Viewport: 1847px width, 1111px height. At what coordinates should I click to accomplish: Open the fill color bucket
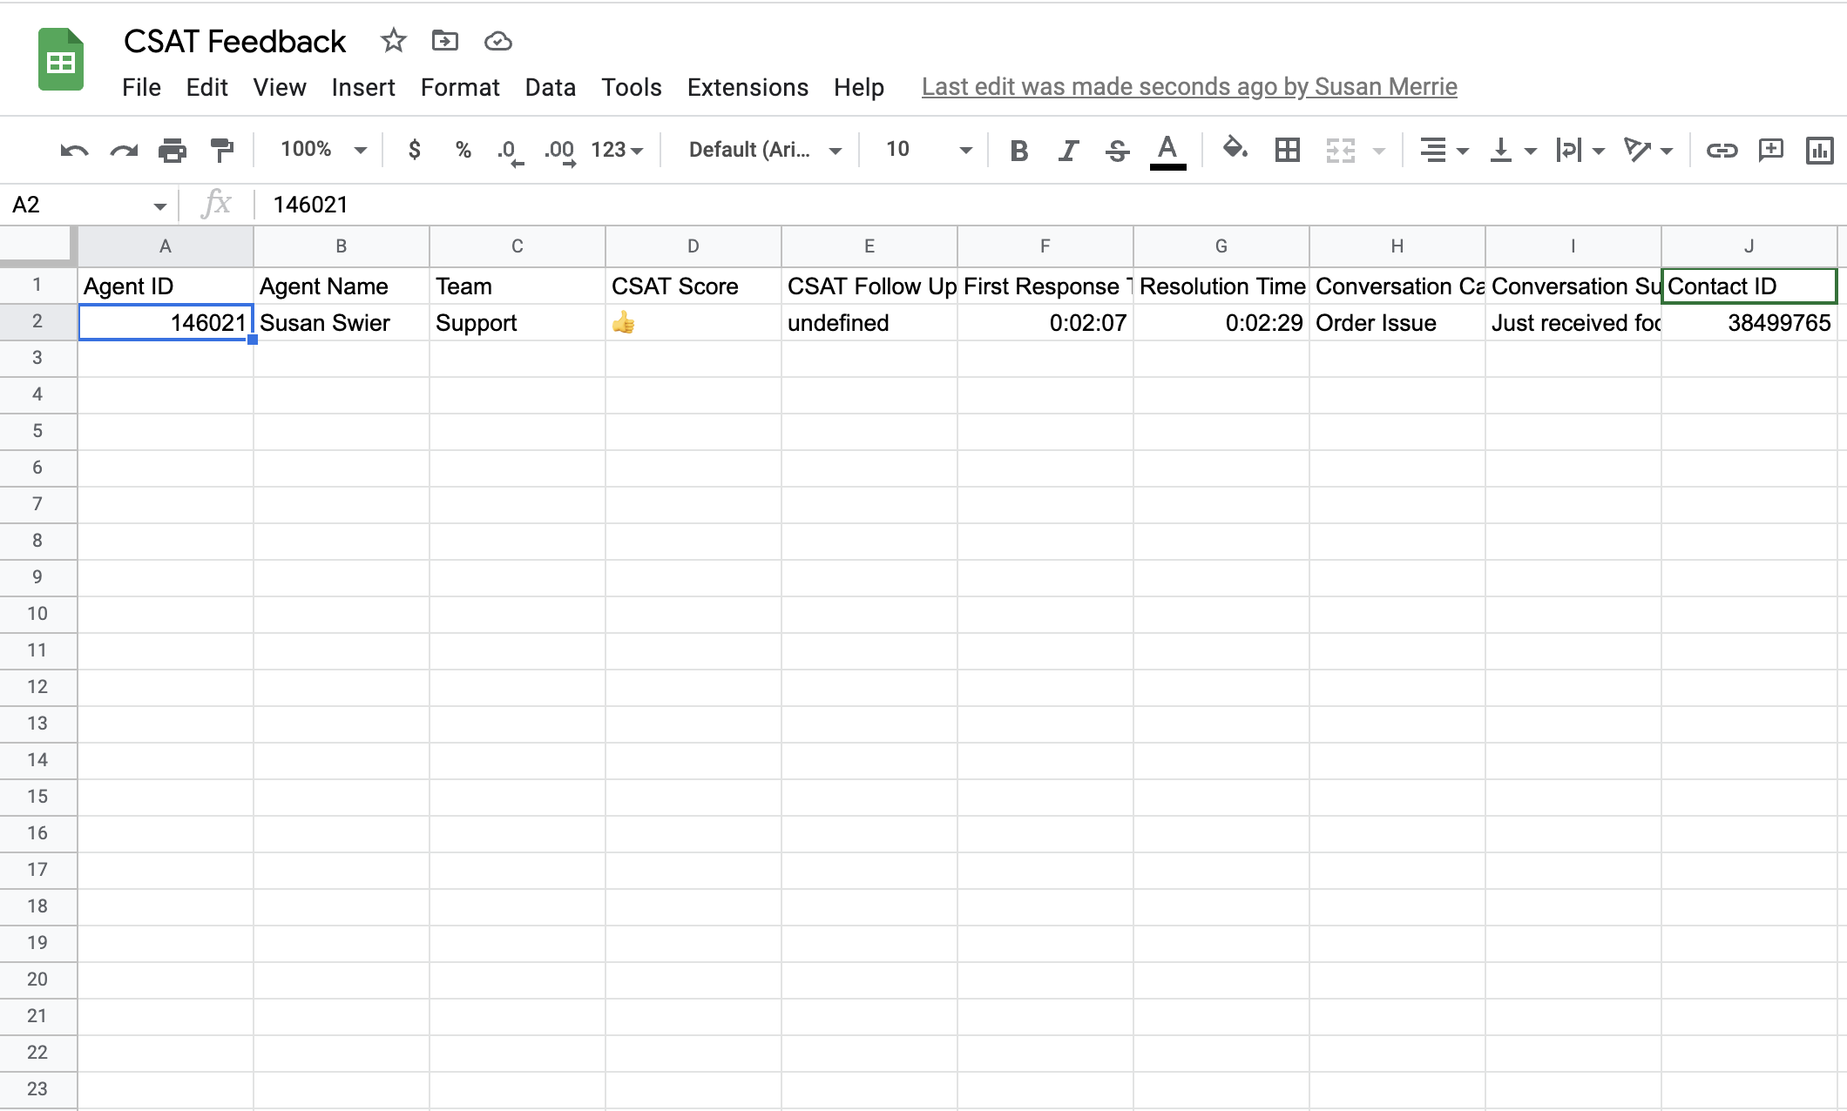[1235, 149]
